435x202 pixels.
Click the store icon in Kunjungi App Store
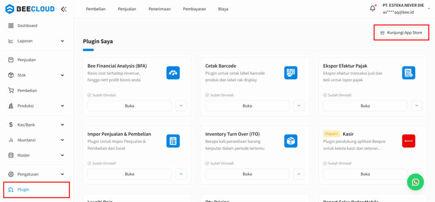tap(382, 33)
